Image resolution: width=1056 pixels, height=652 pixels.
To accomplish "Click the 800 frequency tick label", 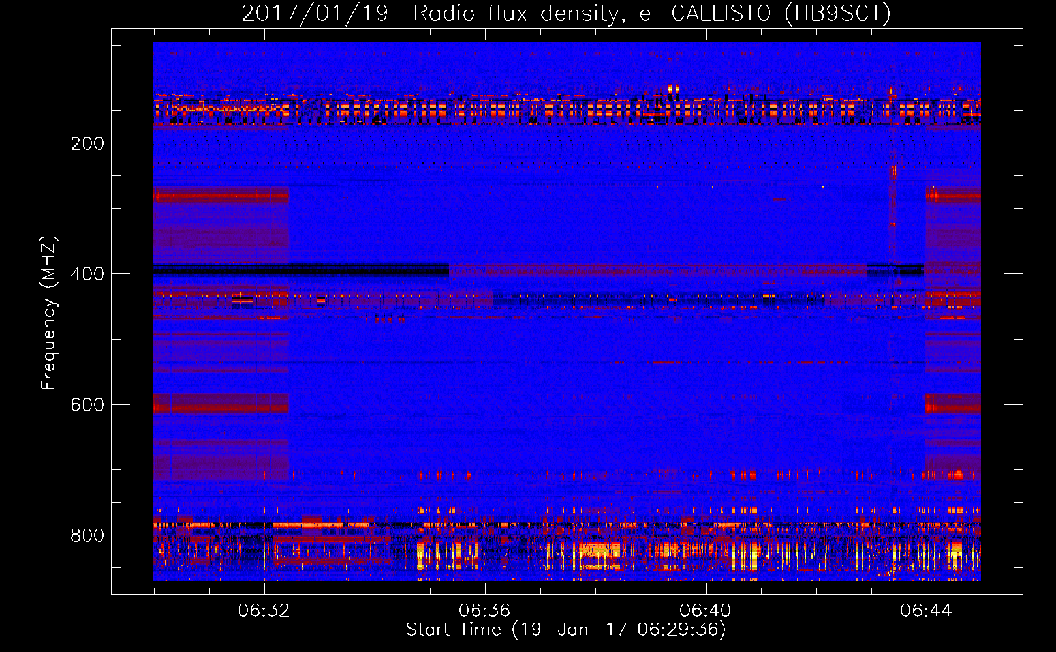I will tap(87, 535).
